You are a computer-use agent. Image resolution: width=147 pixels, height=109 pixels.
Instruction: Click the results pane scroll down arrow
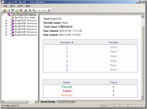[x=142, y=98]
